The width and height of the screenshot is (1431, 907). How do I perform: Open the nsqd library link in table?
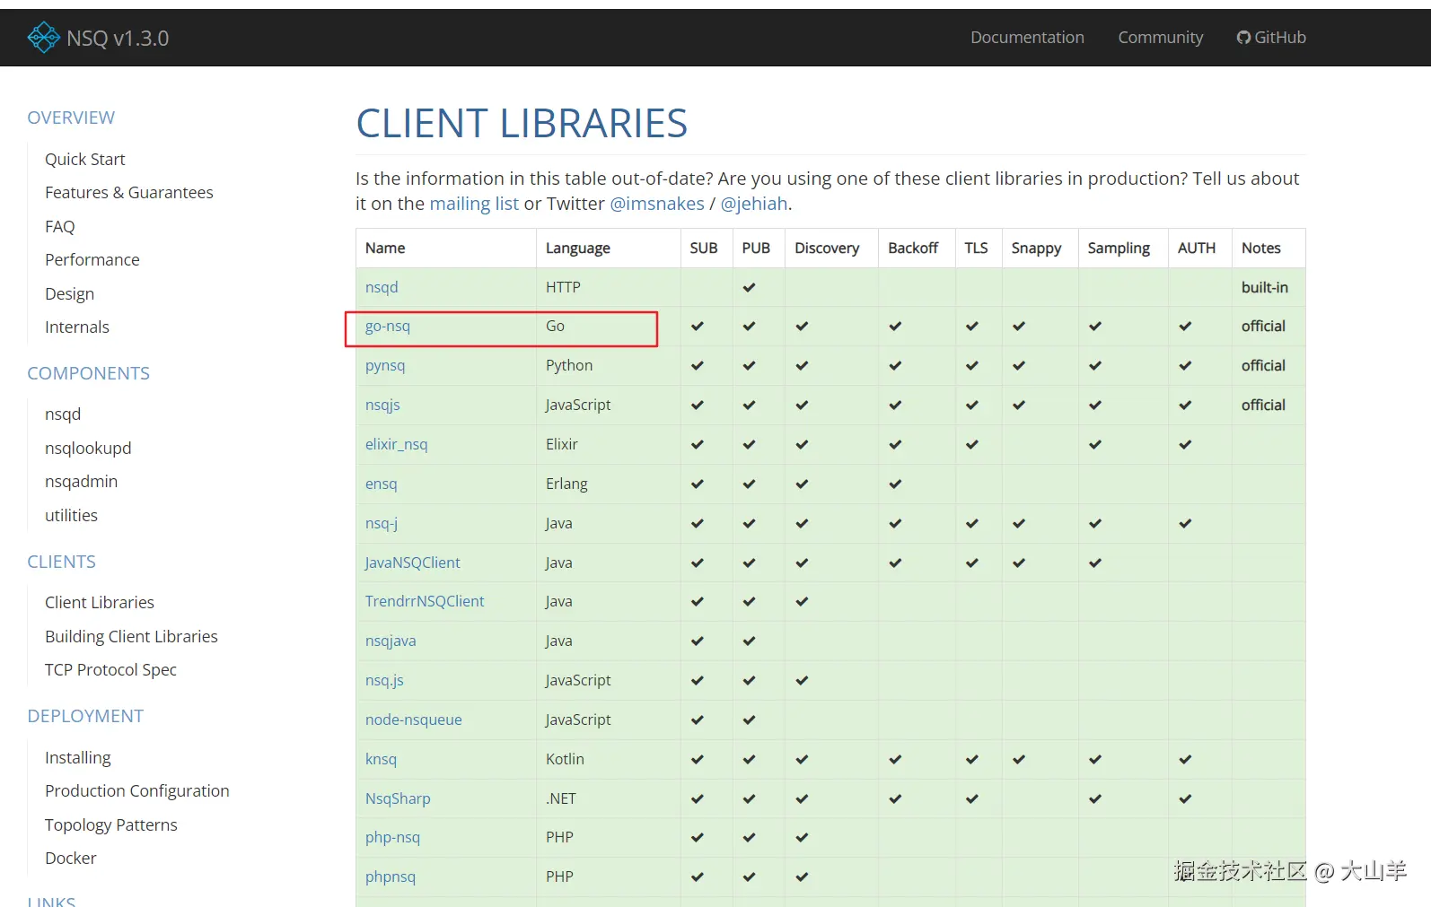pyautogui.click(x=382, y=287)
